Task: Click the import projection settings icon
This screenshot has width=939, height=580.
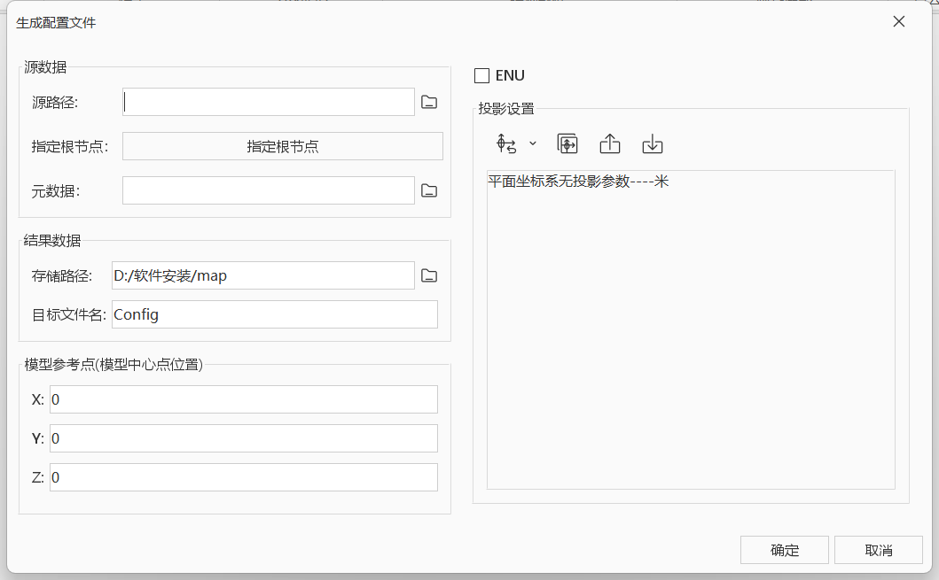Action: [x=653, y=144]
